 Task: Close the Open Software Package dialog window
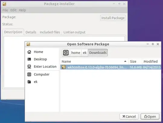tap(158, 44)
